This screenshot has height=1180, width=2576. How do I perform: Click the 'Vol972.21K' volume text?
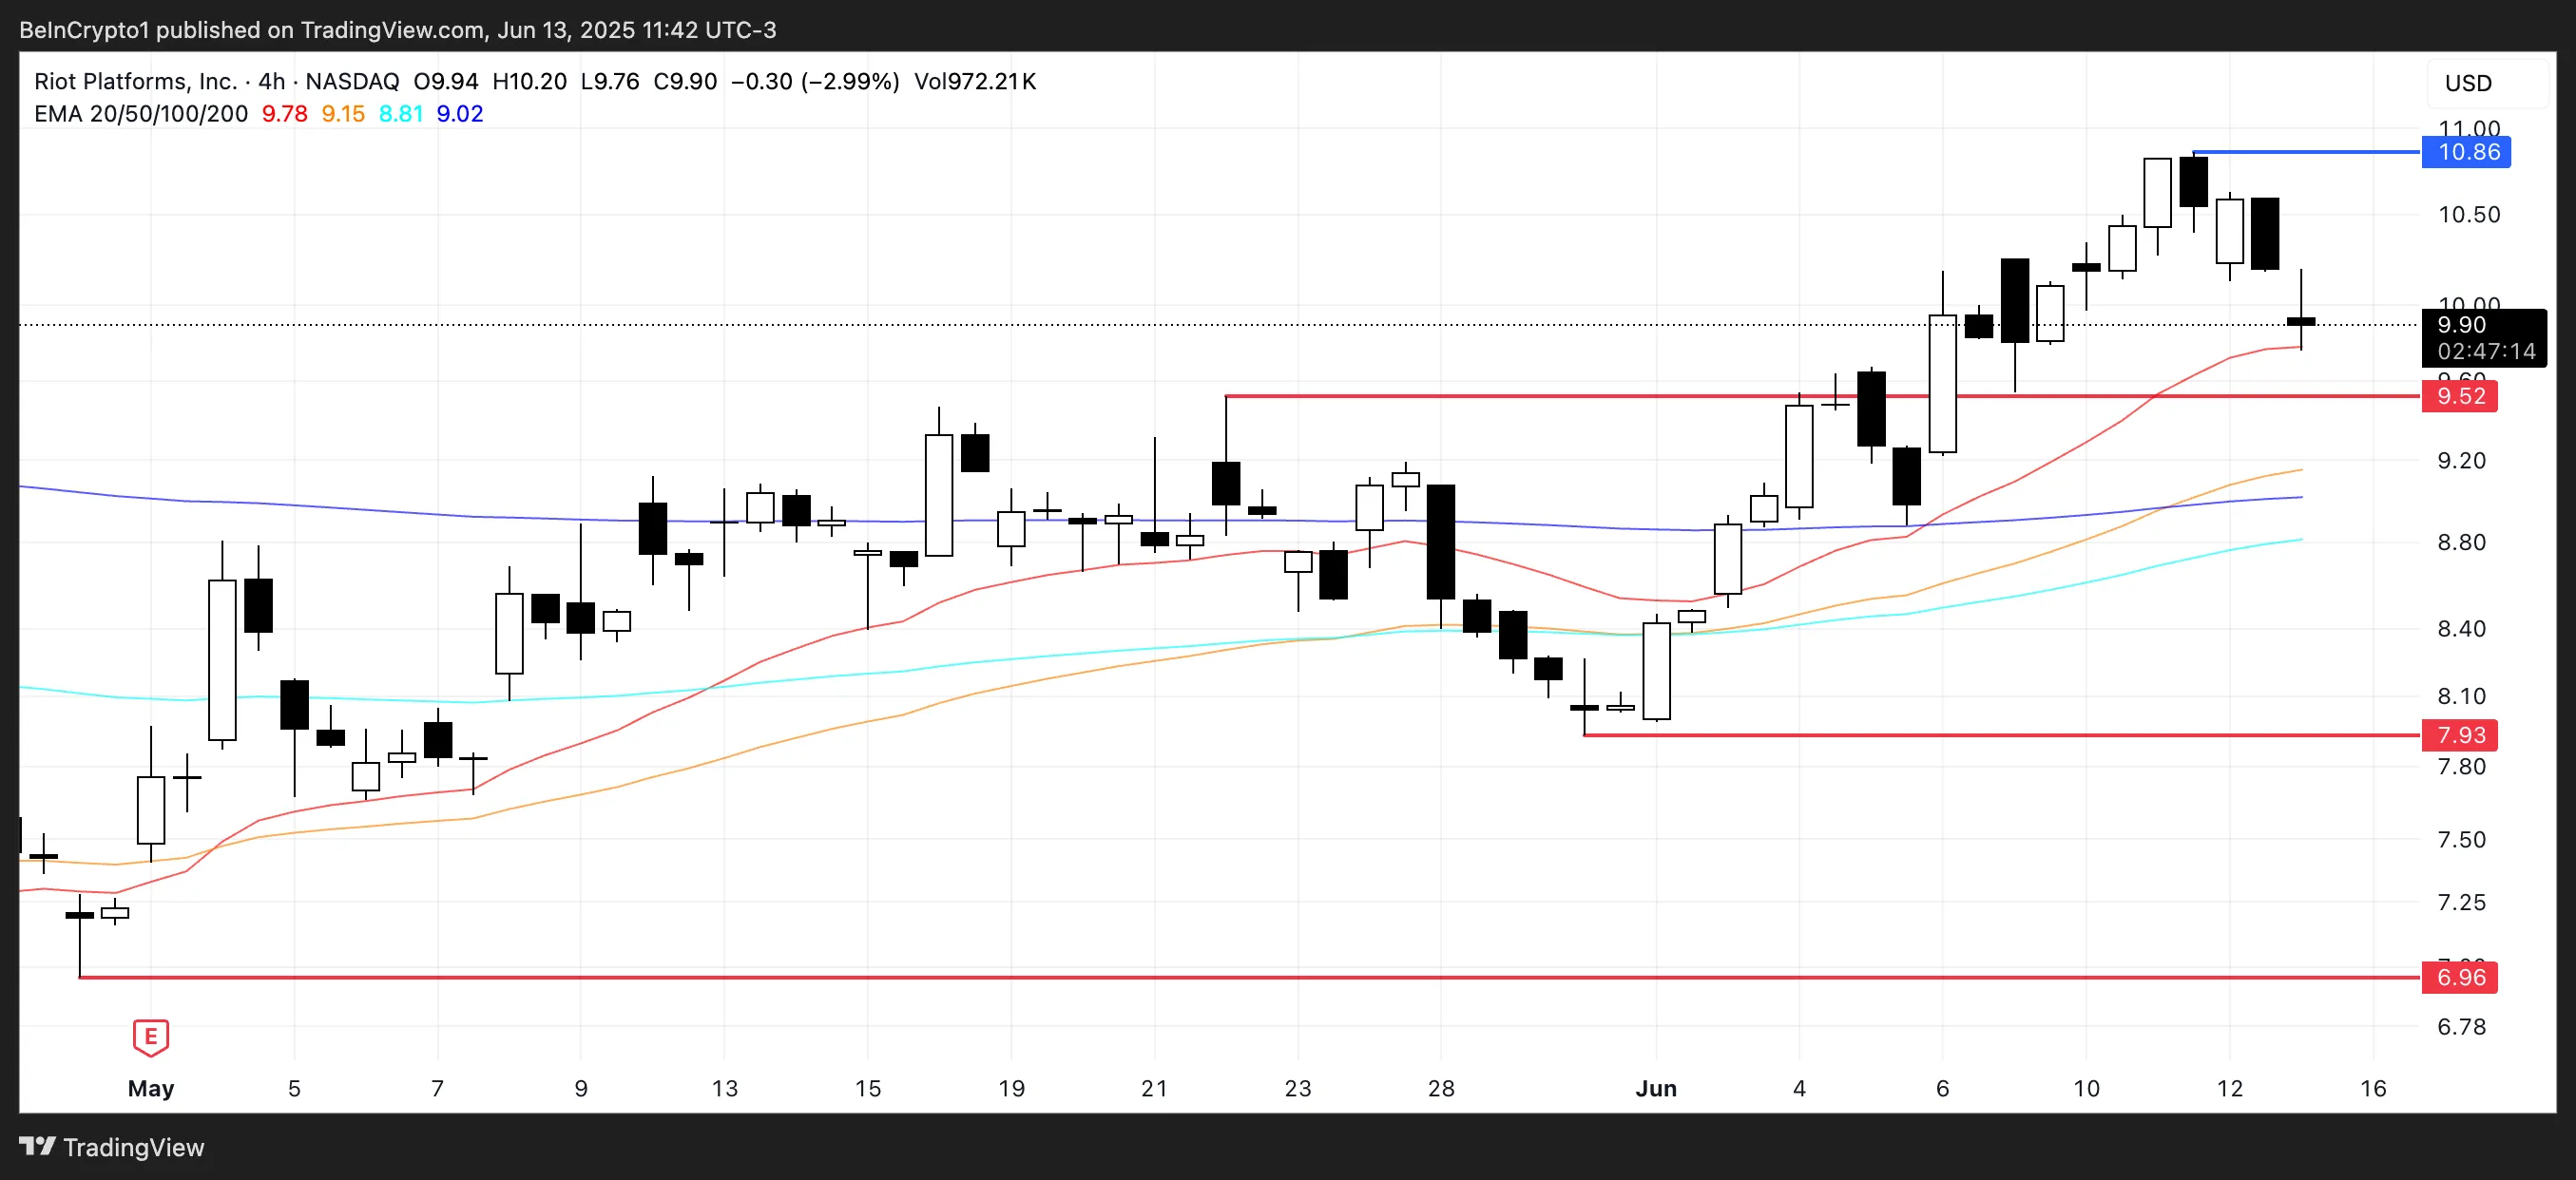pos(975,82)
